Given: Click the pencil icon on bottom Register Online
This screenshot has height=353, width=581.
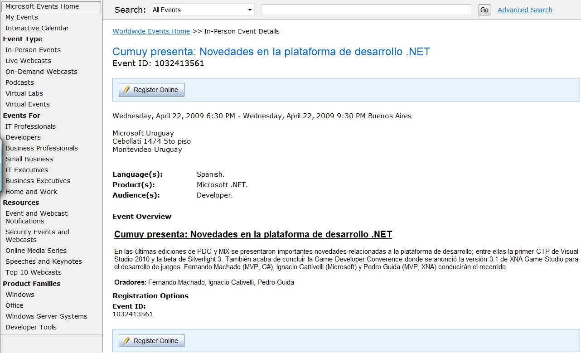Looking at the screenshot, I should (126, 340).
